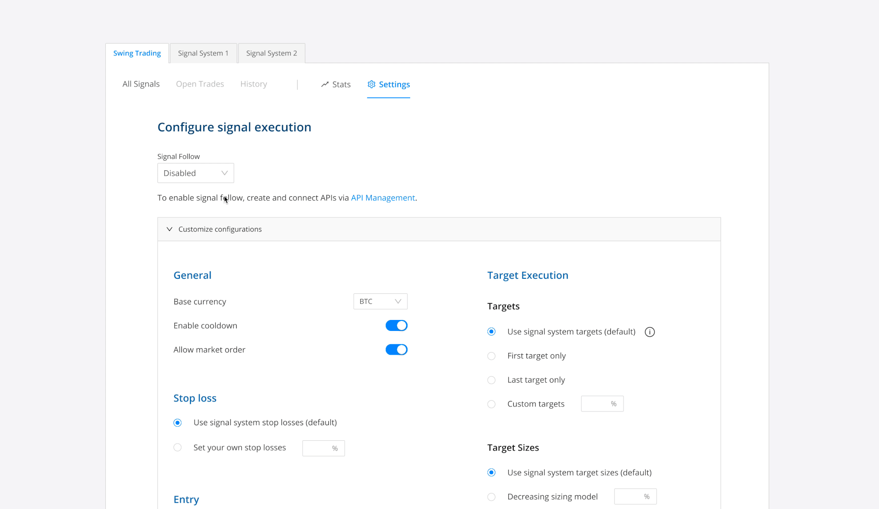Select Last target only option
This screenshot has width=879, height=509.
(491, 380)
